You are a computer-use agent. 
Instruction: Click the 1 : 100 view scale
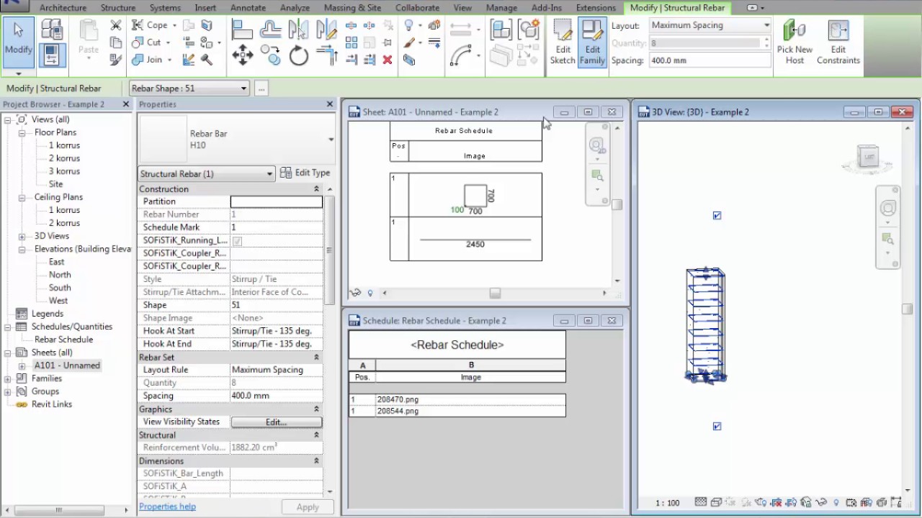click(x=667, y=503)
